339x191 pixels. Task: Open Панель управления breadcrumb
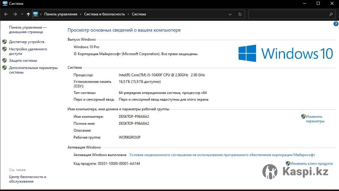(x=61, y=14)
